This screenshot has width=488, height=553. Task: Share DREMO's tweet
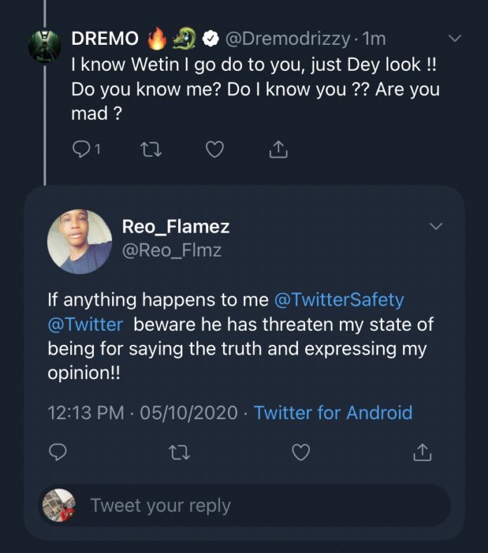click(x=278, y=149)
